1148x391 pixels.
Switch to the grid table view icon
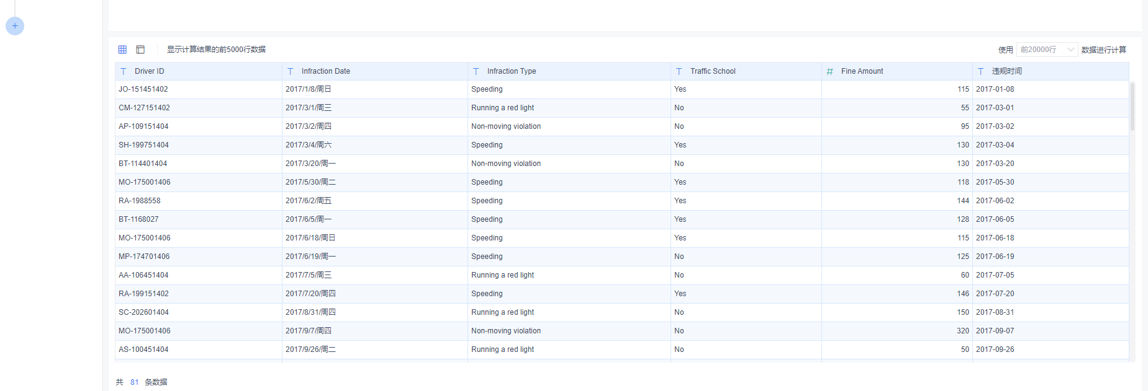[122, 50]
